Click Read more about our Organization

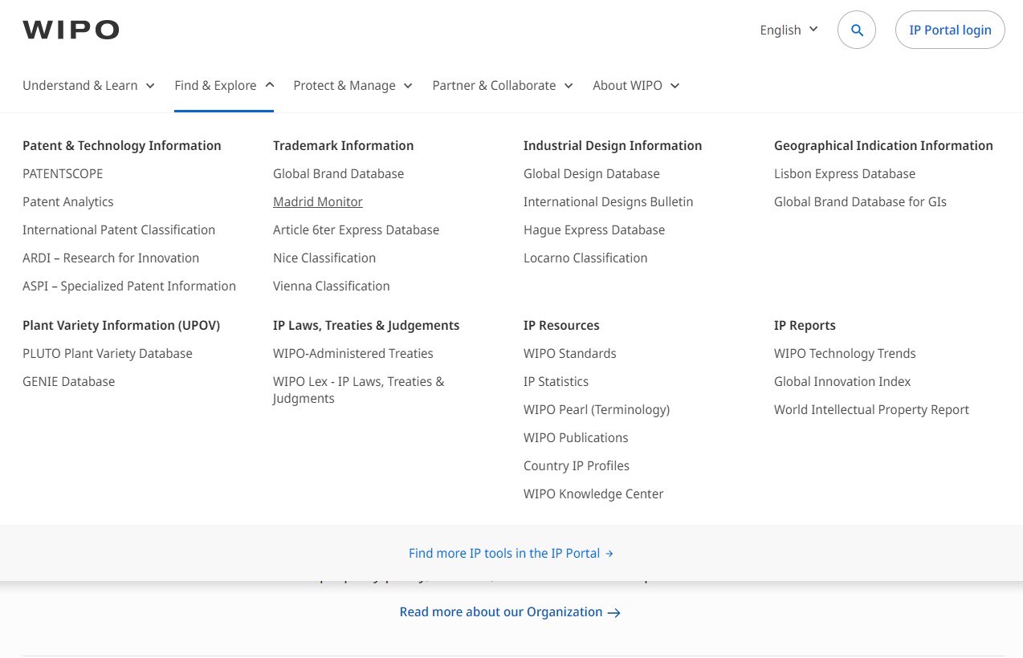(510, 612)
